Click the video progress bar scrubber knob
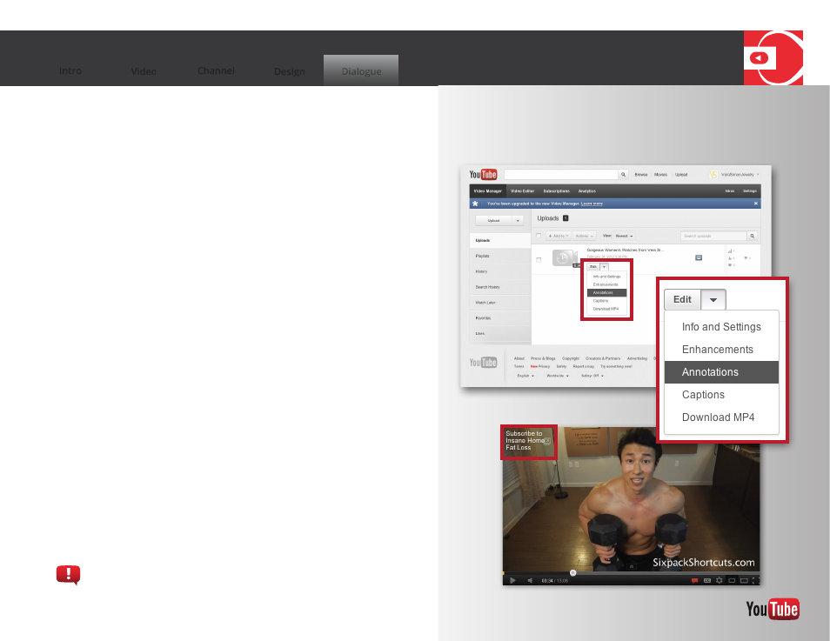 click(572, 572)
